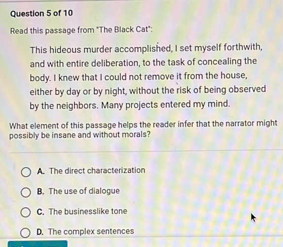Click the letter 'C.' label
Screen dimensions: 283x247
click(x=40, y=212)
